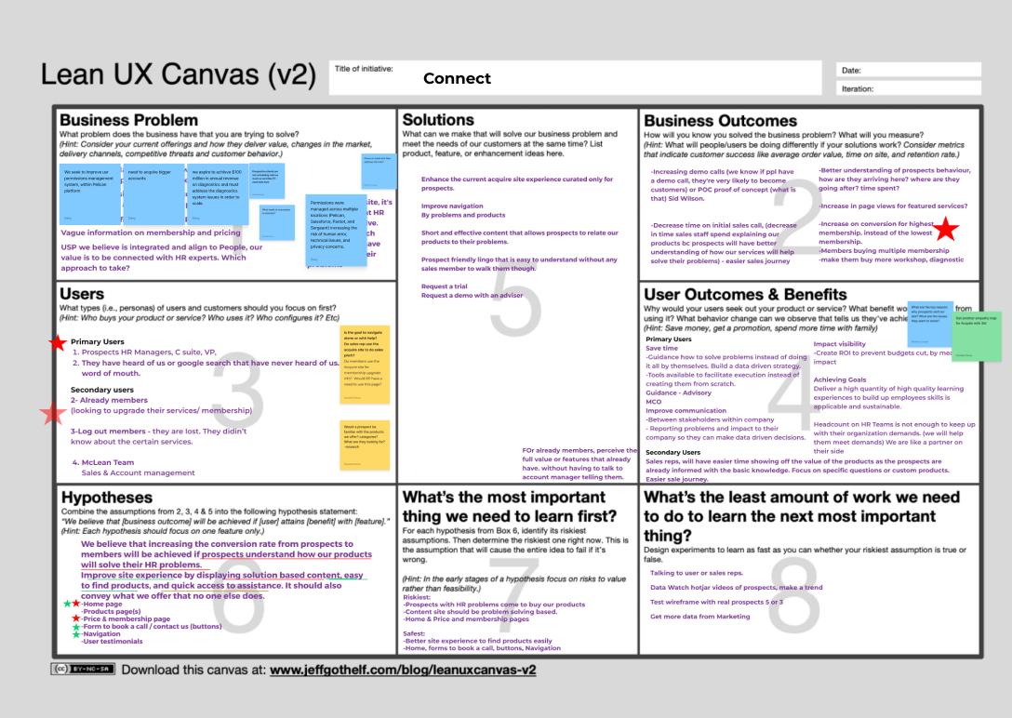
Task: Open the jeffgothelf.com leanuxcanvas-v2 link
Action: coord(403,670)
